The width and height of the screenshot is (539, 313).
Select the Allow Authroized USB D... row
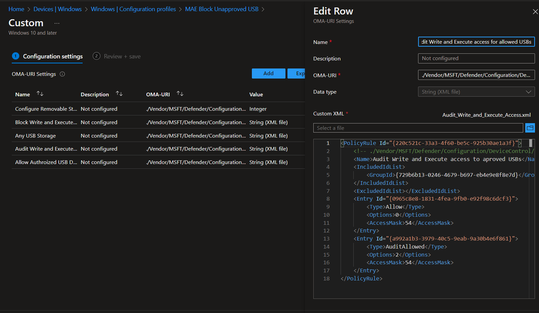click(158, 162)
